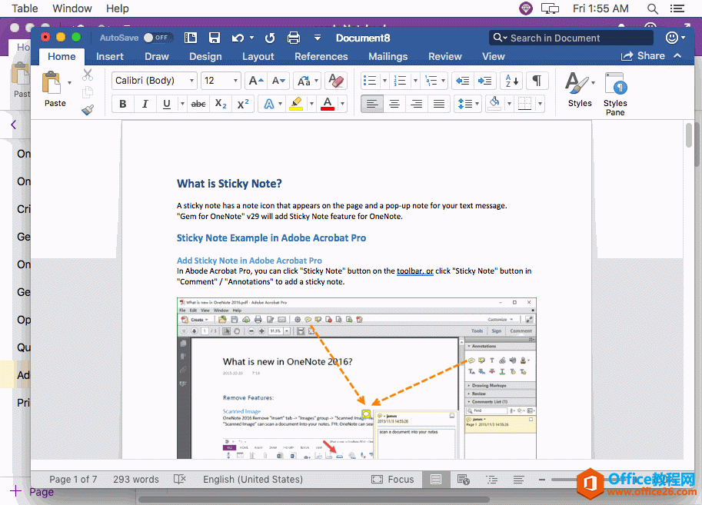Screen dimensions: 702x505
Task: Click the Sort A-Z icon
Action: click(512, 81)
